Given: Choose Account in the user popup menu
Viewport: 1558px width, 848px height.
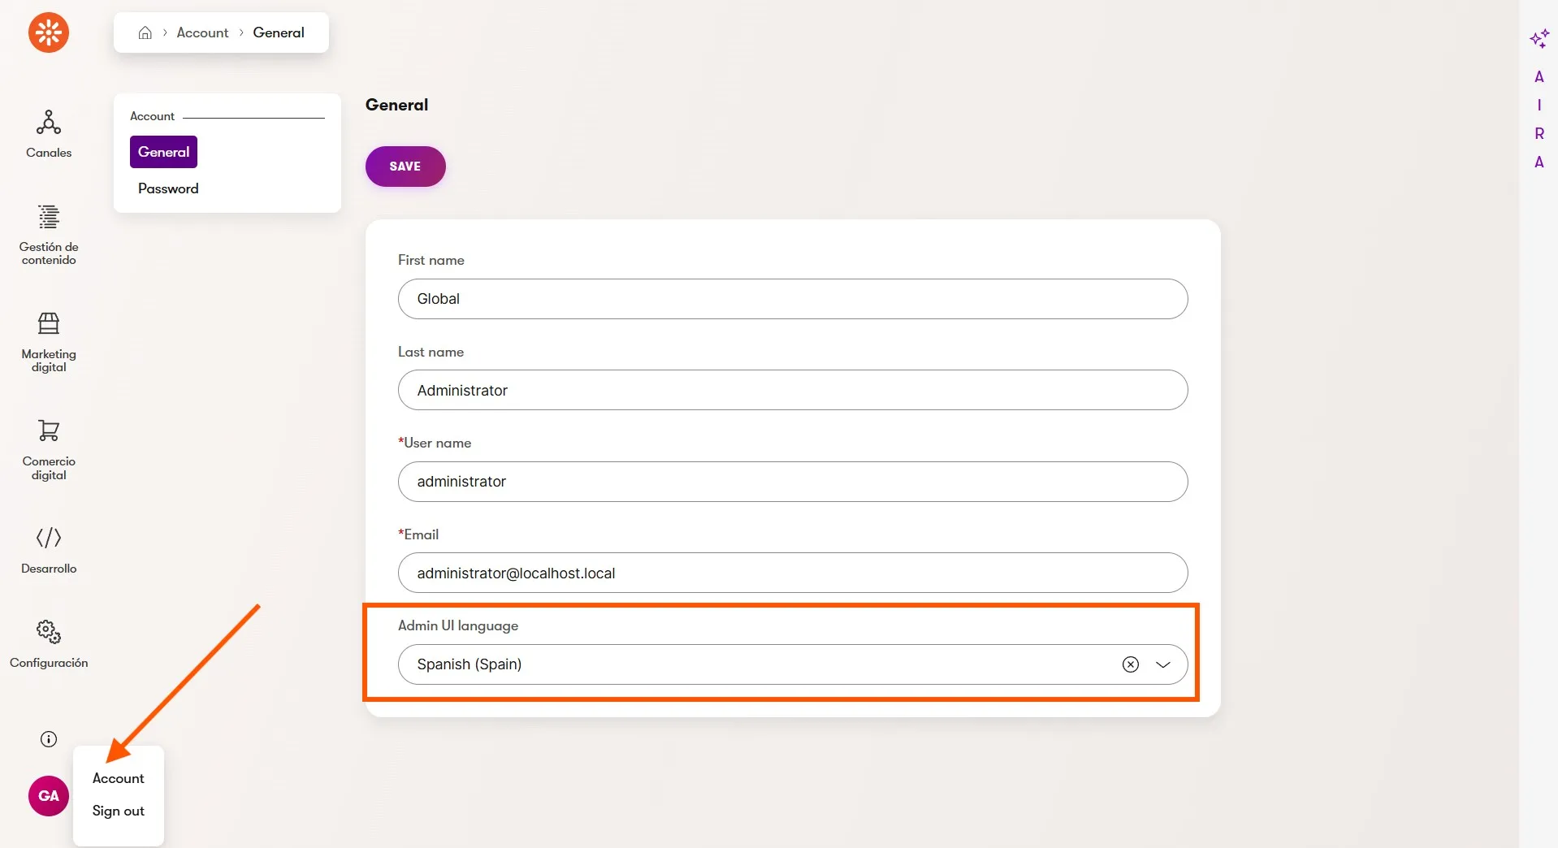Looking at the screenshot, I should (x=119, y=778).
